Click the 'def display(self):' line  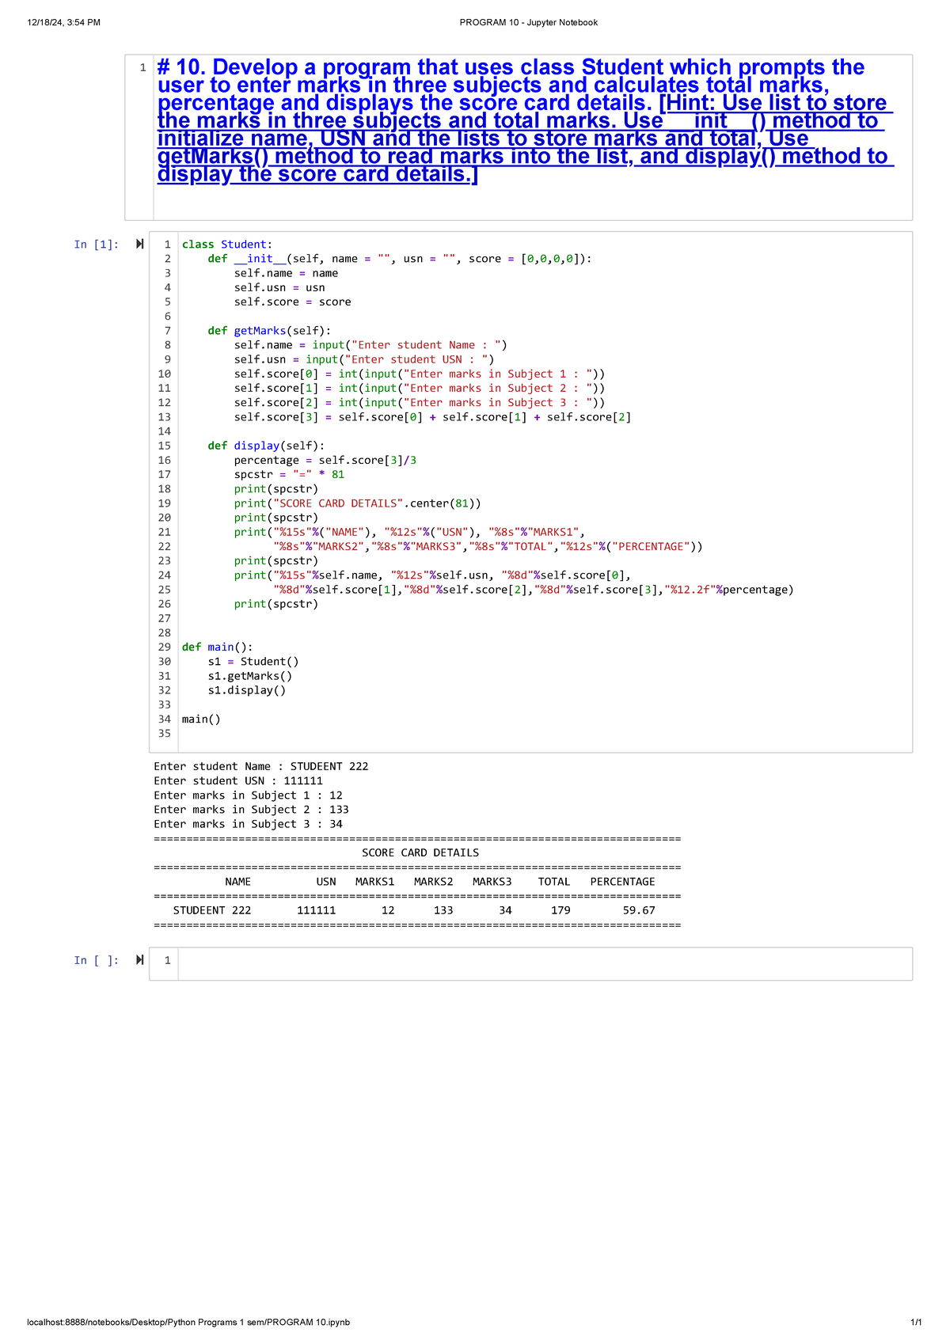click(x=266, y=446)
